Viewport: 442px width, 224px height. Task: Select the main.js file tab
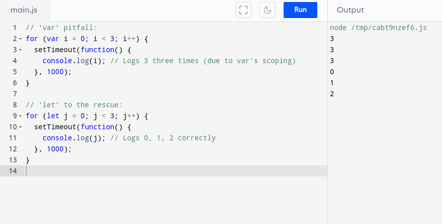[x=24, y=10]
